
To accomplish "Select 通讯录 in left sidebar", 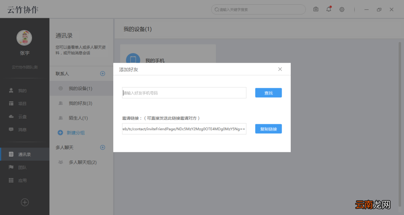I will (25, 154).
